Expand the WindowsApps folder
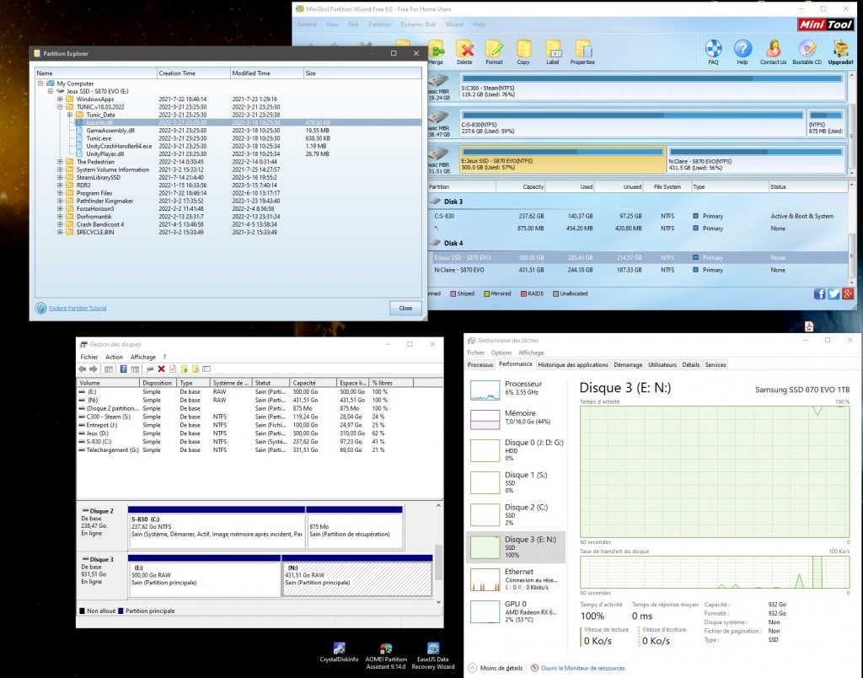 point(60,100)
